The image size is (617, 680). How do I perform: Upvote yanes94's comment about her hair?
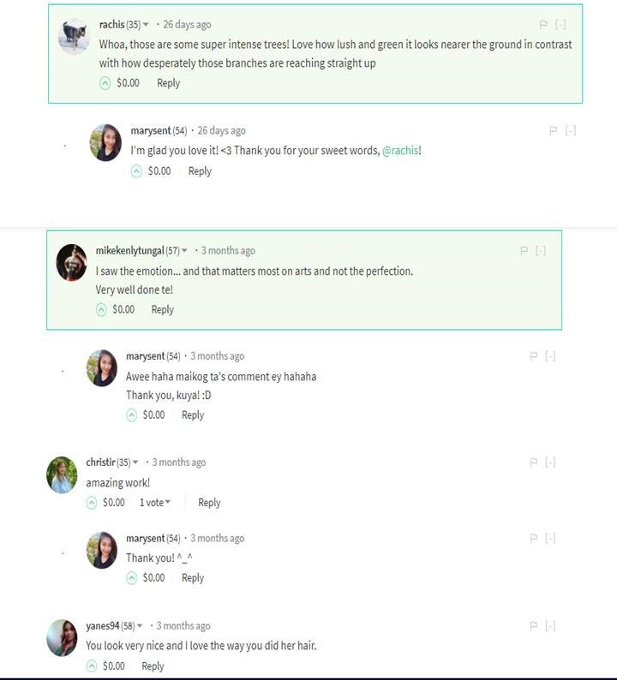click(x=92, y=666)
